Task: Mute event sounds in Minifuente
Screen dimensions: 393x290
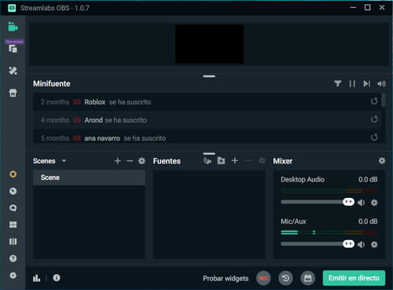Action: pyautogui.click(x=381, y=83)
